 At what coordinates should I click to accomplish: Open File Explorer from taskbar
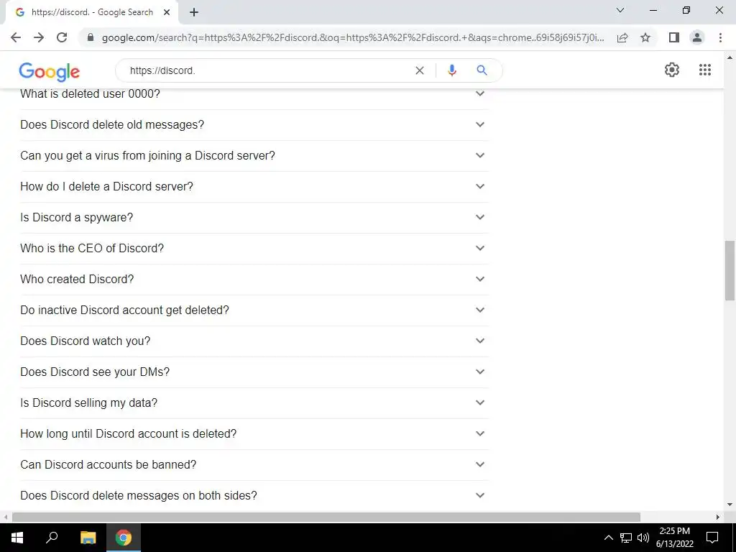(88, 538)
